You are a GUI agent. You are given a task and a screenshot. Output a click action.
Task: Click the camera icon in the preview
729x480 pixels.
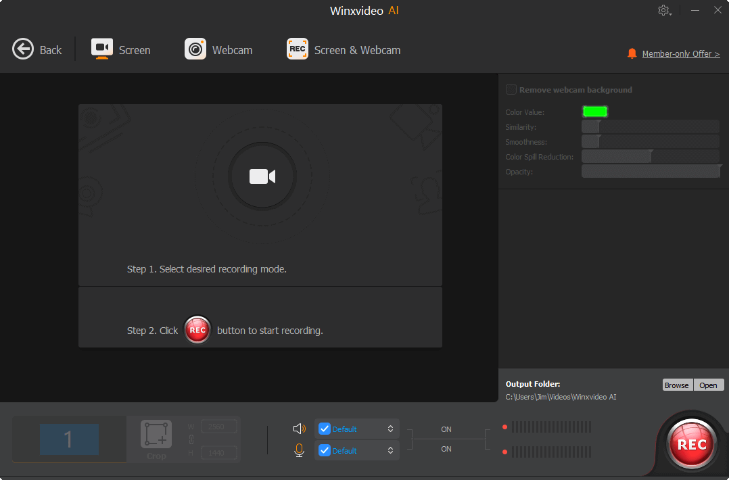pyautogui.click(x=262, y=176)
